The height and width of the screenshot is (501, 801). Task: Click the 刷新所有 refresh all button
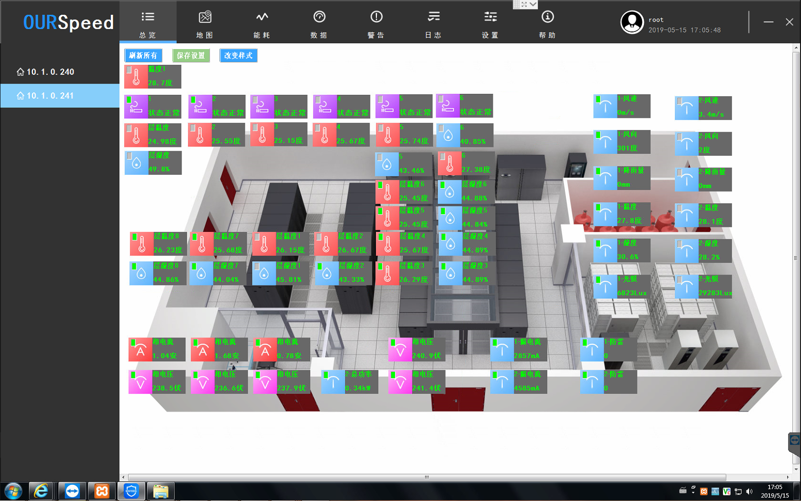pos(143,56)
